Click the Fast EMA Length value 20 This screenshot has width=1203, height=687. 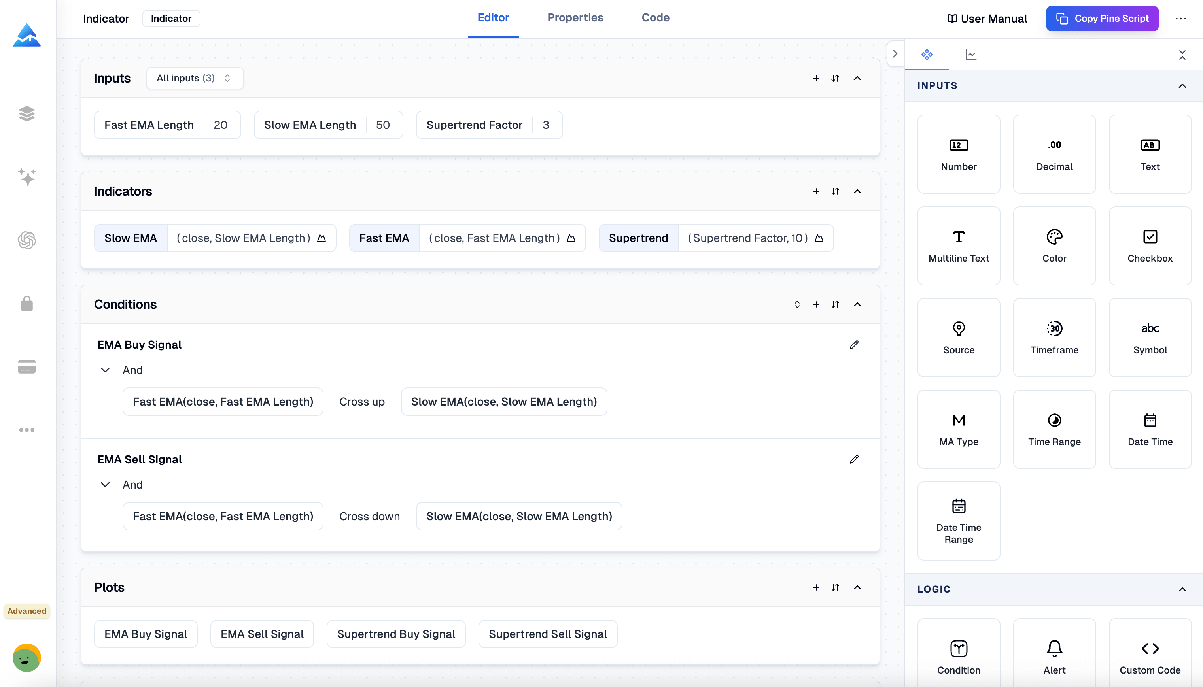click(220, 125)
